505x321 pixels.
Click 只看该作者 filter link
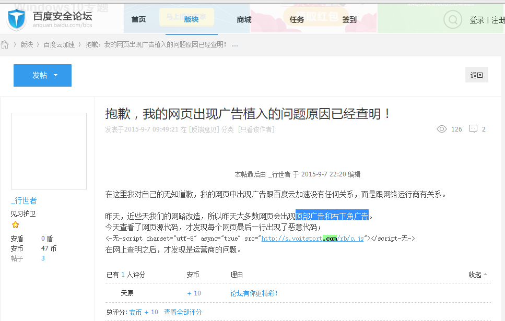[256, 129]
